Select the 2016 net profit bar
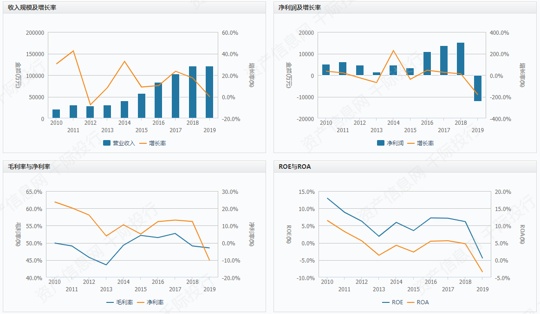The image size is (540, 314). 427,64
